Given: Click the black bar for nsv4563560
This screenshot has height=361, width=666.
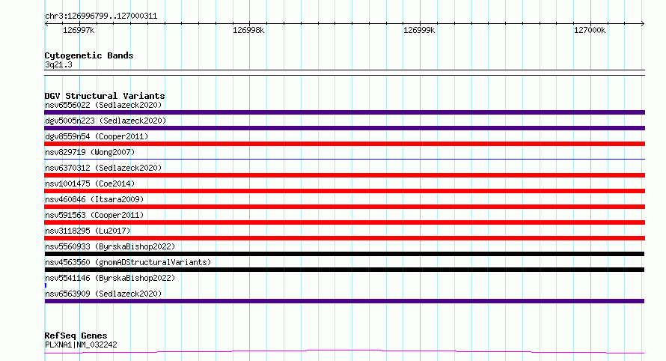Looking at the screenshot, I should pos(344,270).
